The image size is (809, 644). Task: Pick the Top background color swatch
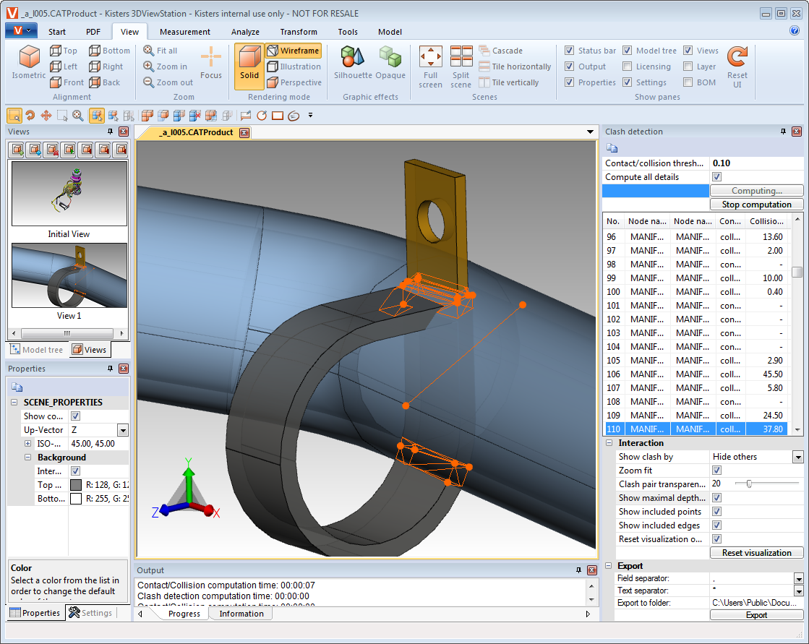click(76, 485)
